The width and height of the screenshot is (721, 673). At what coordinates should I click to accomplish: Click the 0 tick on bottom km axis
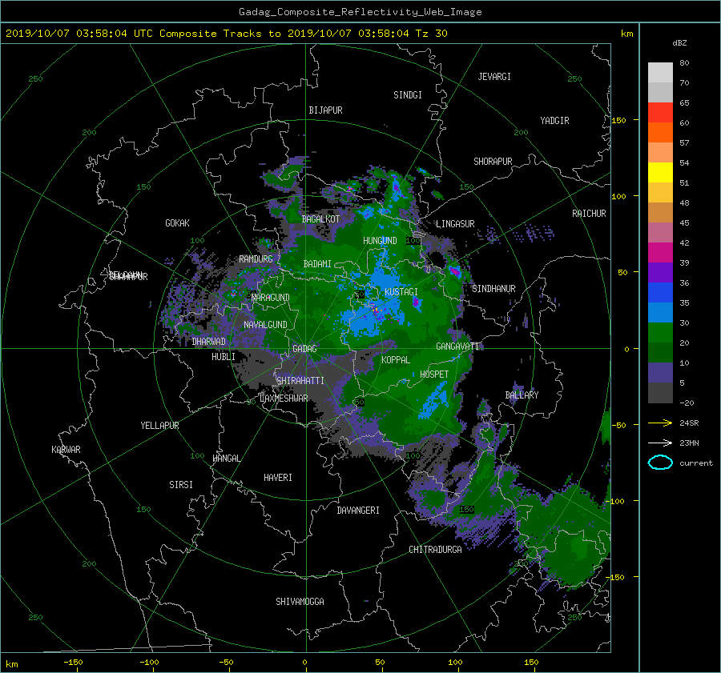pyautogui.click(x=304, y=663)
